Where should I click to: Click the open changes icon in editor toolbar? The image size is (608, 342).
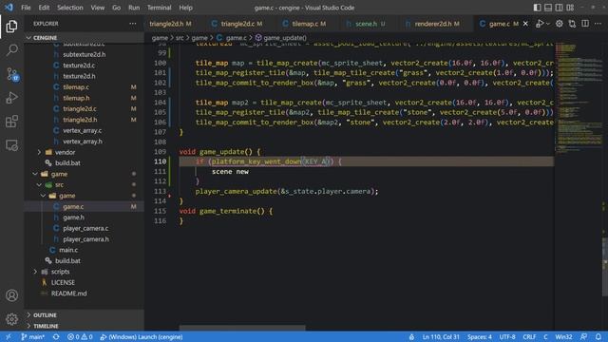pos(572,24)
